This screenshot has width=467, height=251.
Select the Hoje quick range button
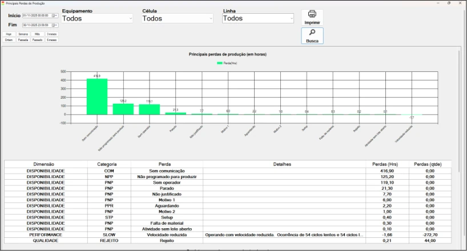pyautogui.click(x=9, y=34)
